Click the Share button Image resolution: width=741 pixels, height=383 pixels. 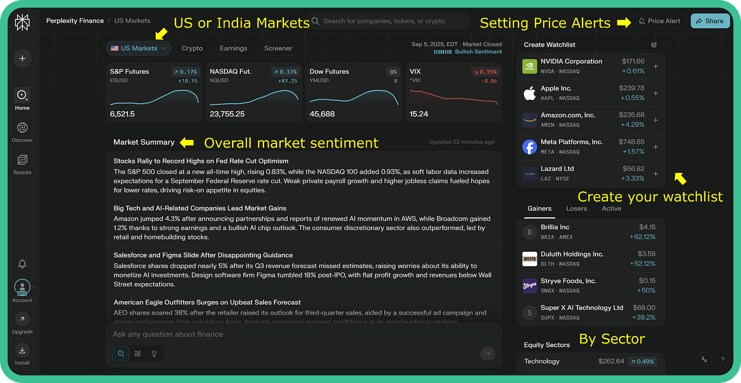[710, 21]
